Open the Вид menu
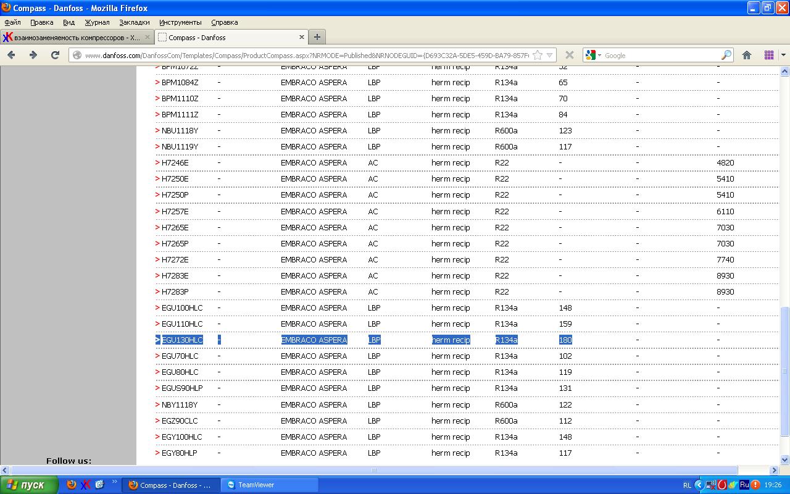 click(x=69, y=22)
